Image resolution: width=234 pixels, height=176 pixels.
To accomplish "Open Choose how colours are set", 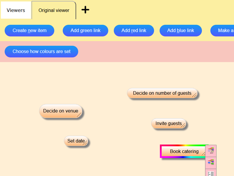I will click(41, 51).
